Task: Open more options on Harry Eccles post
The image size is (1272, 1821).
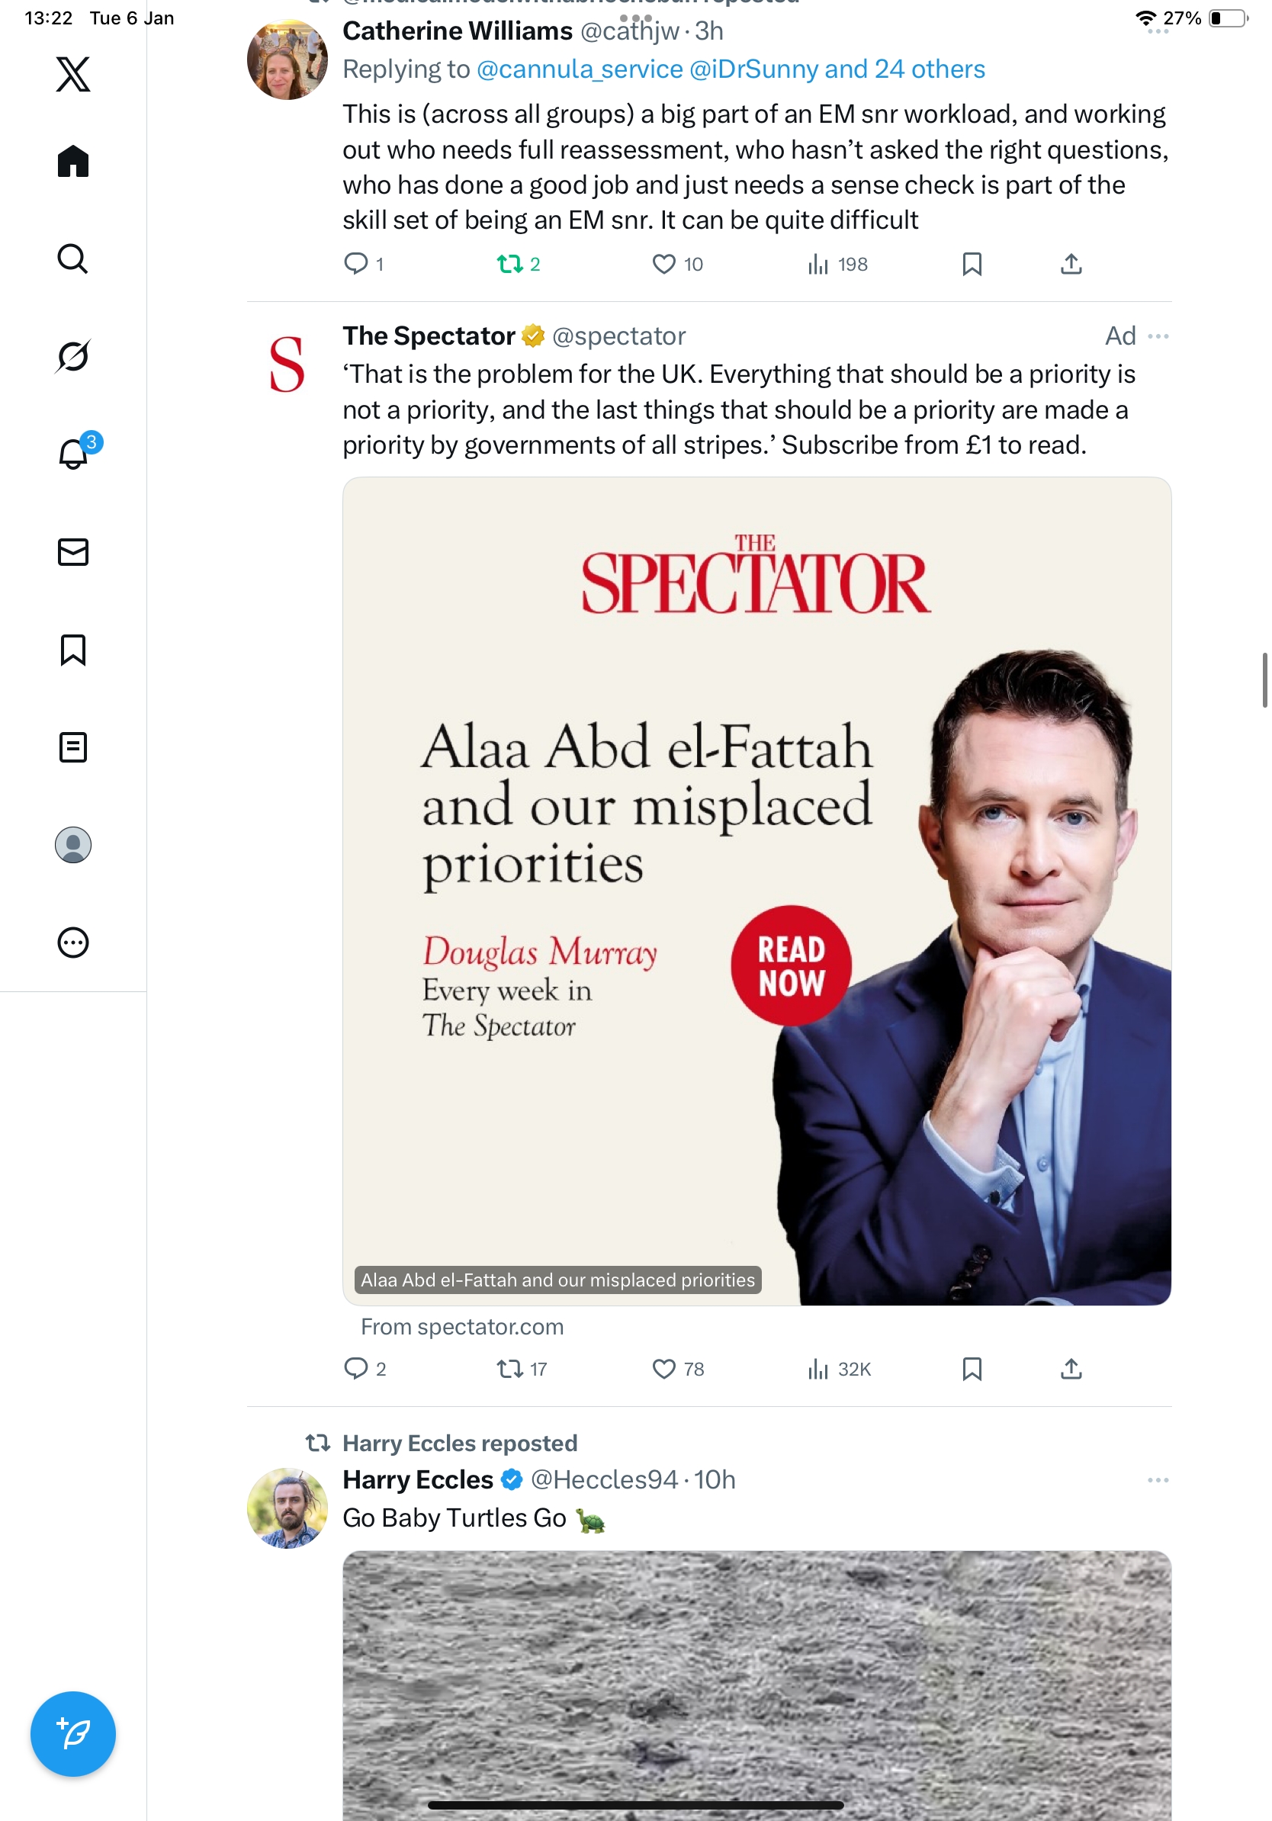Action: click(1158, 1480)
